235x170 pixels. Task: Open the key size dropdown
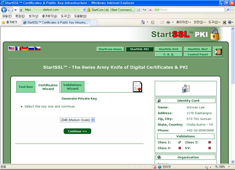pyautogui.click(x=78, y=120)
